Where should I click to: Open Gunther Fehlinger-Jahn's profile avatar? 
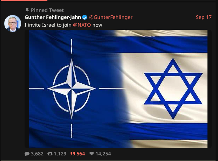coord(13,23)
